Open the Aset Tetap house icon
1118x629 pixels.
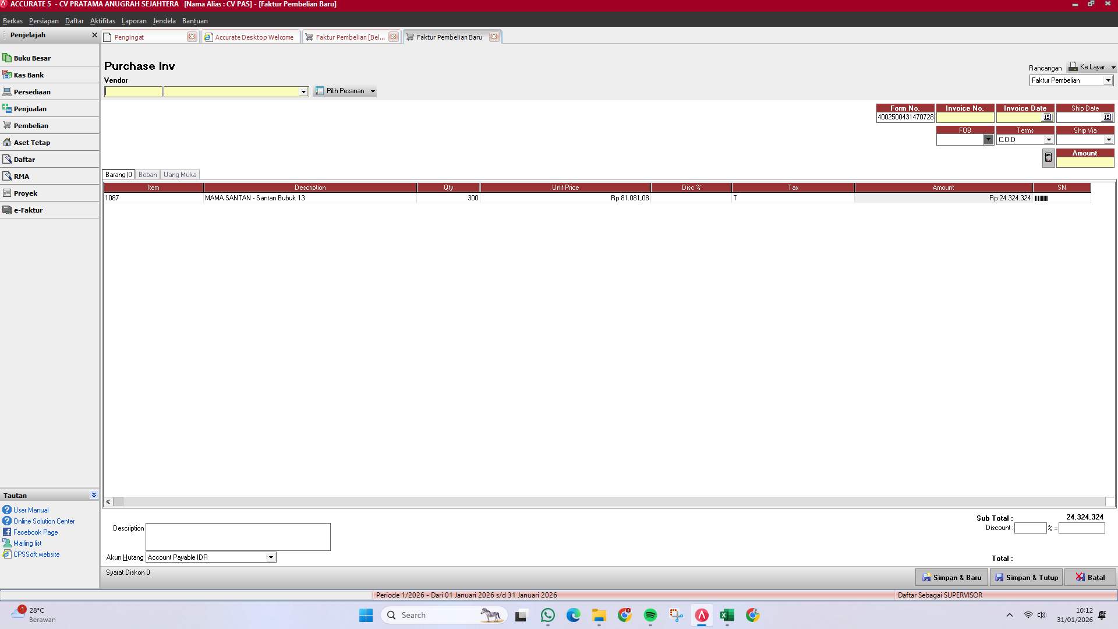7,142
